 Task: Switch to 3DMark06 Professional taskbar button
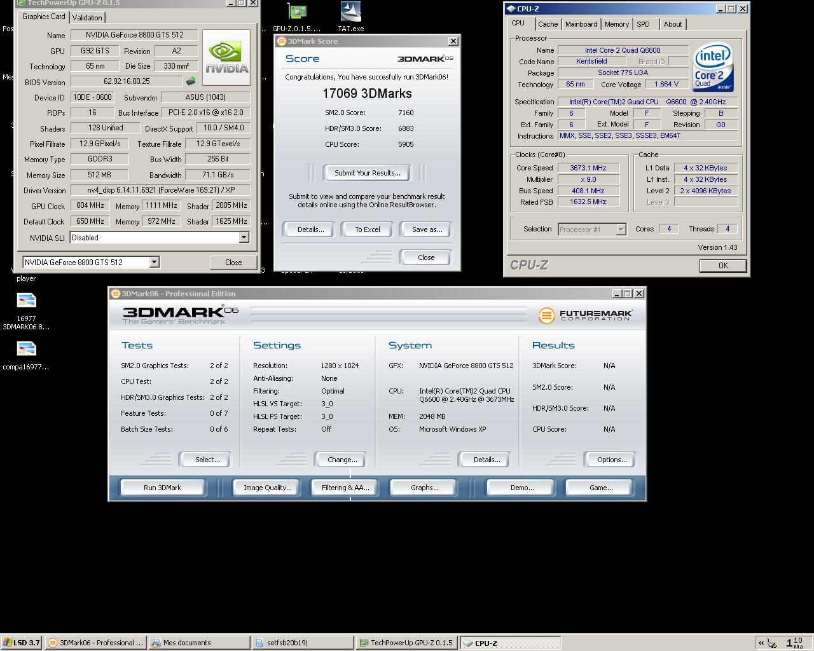pos(97,643)
